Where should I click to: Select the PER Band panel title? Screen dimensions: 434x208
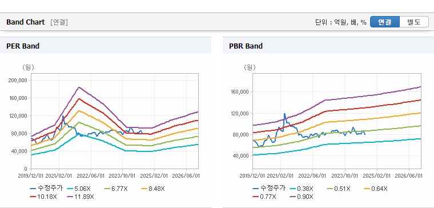(x=23, y=46)
